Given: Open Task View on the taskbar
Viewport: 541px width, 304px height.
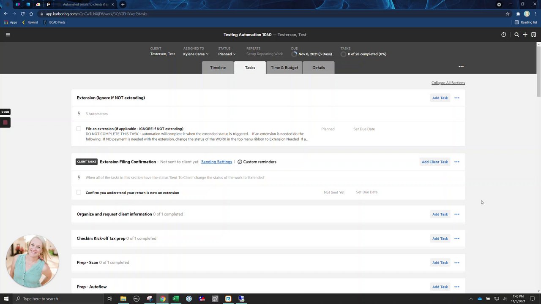Looking at the screenshot, I should (x=109, y=299).
